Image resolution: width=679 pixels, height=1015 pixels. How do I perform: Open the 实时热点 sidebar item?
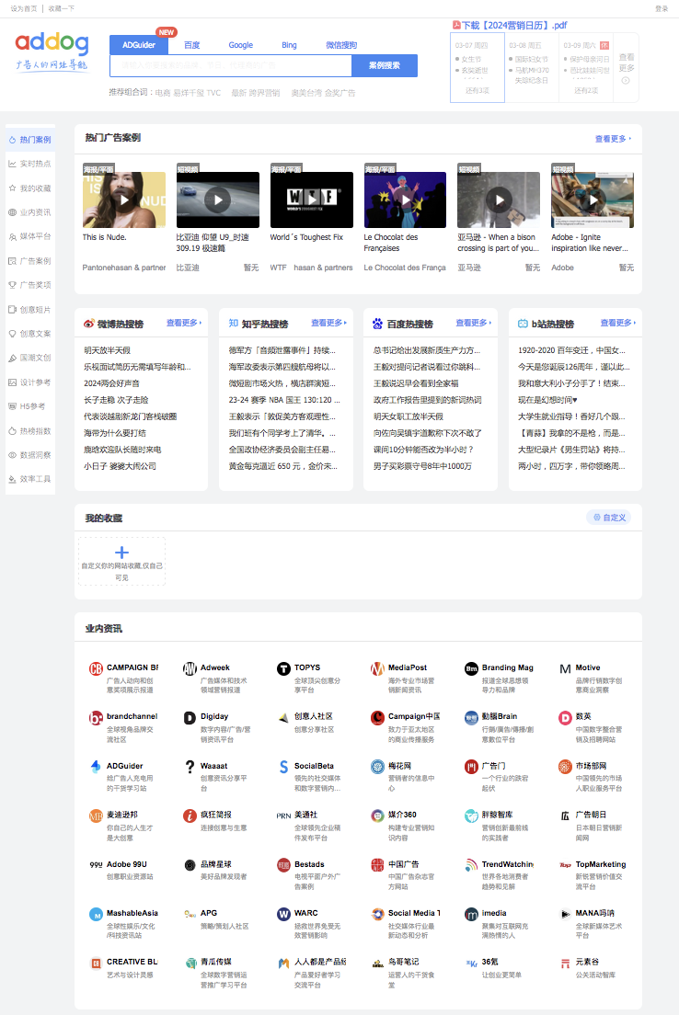tap(29, 164)
